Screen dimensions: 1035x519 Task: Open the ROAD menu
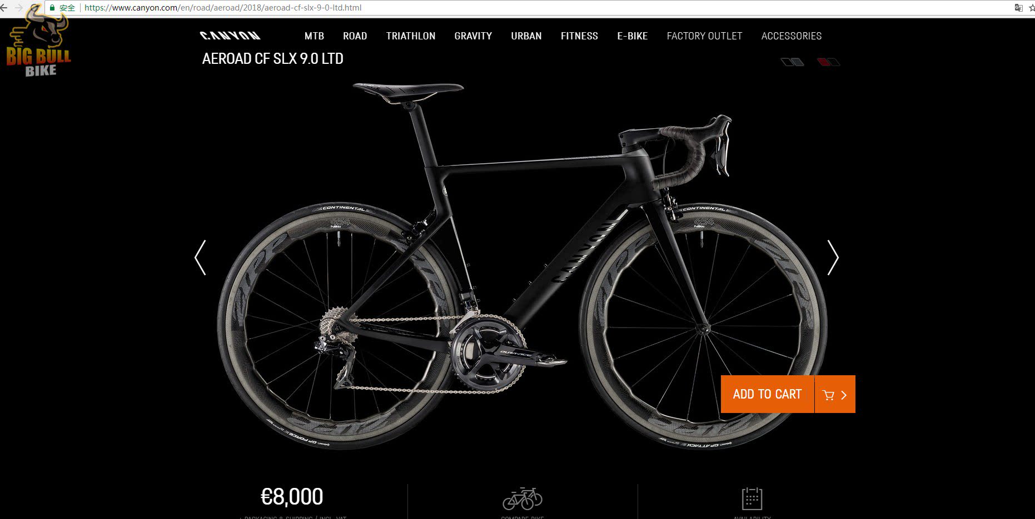click(x=355, y=36)
